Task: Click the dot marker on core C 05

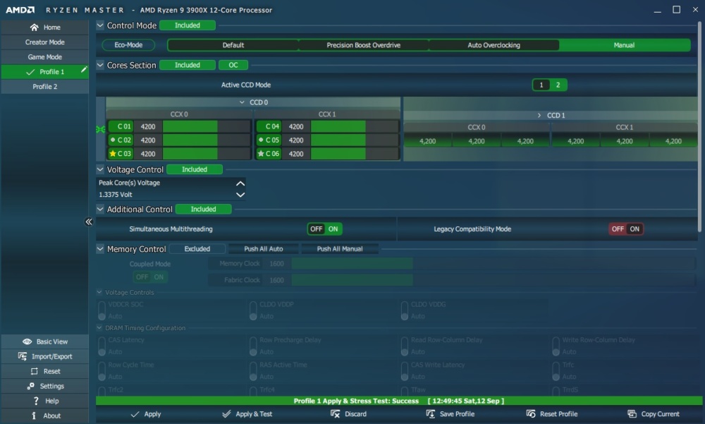Action: click(x=261, y=140)
